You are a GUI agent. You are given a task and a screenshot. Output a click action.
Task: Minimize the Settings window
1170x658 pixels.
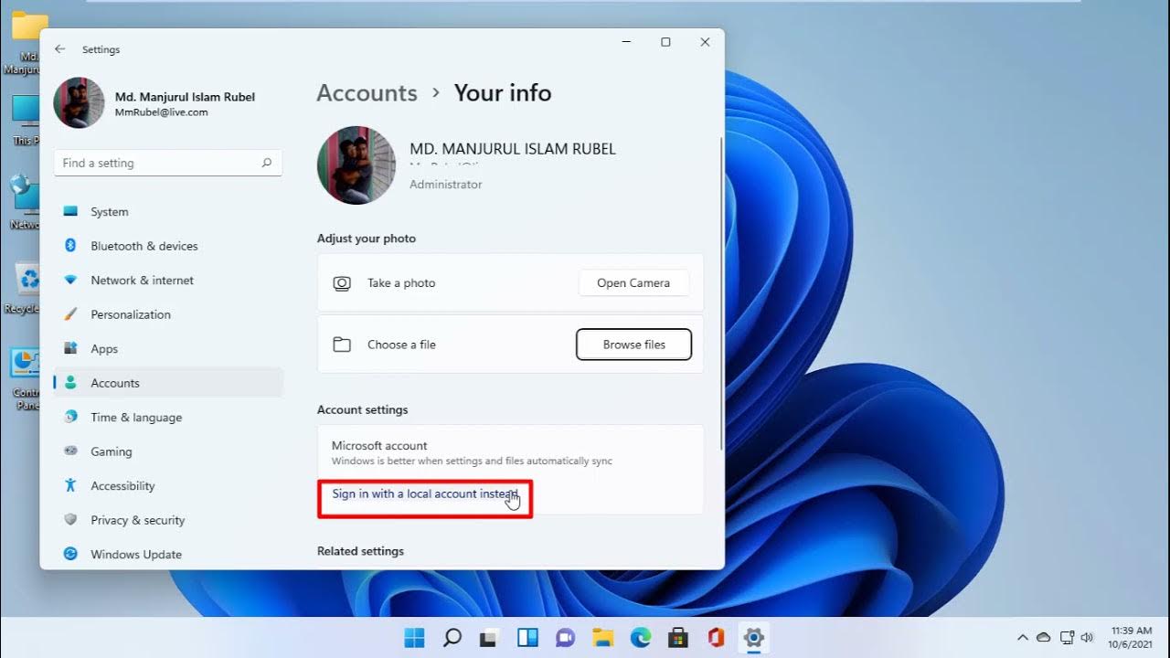pos(626,42)
